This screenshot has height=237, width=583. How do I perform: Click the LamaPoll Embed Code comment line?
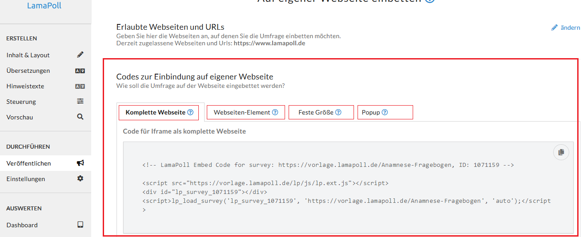point(328,165)
